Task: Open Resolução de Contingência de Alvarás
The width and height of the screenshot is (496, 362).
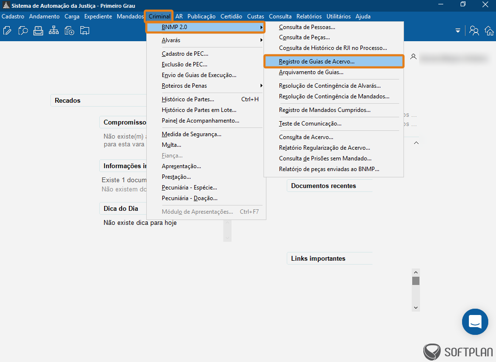Action: (334, 86)
